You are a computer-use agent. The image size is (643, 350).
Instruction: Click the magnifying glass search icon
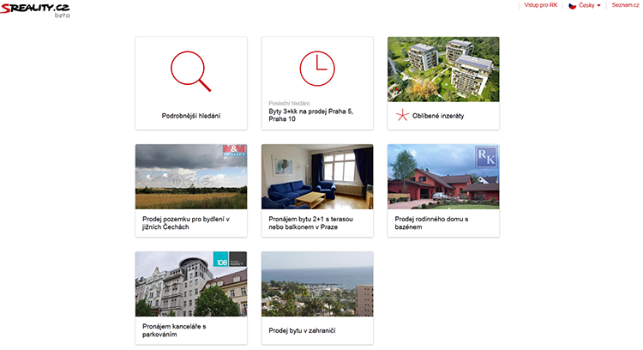190,70
